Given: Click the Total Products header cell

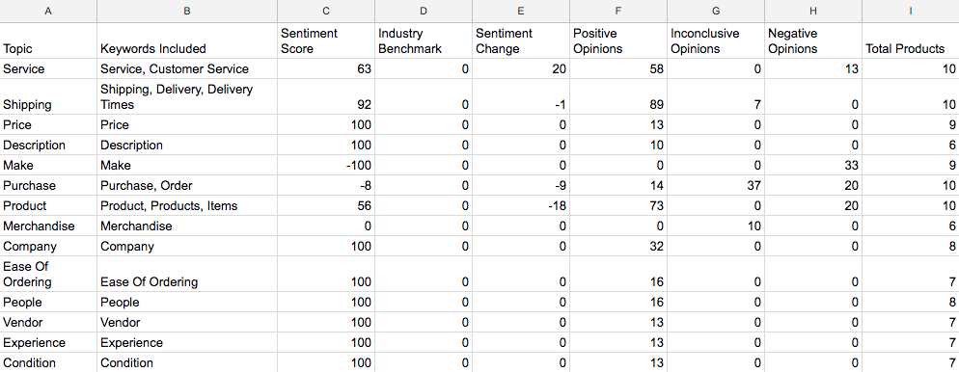Looking at the screenshot, I should (x=910, y=40).
